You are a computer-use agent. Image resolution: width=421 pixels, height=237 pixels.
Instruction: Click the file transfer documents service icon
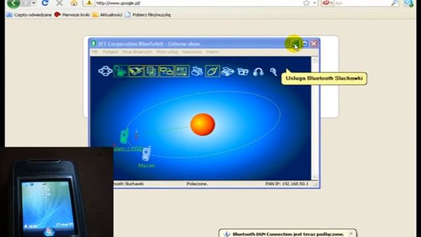(x=151, y=71)
